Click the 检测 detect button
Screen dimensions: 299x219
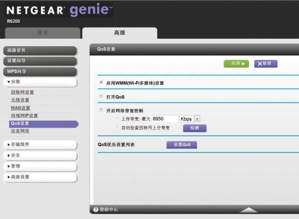coord(195,128)
